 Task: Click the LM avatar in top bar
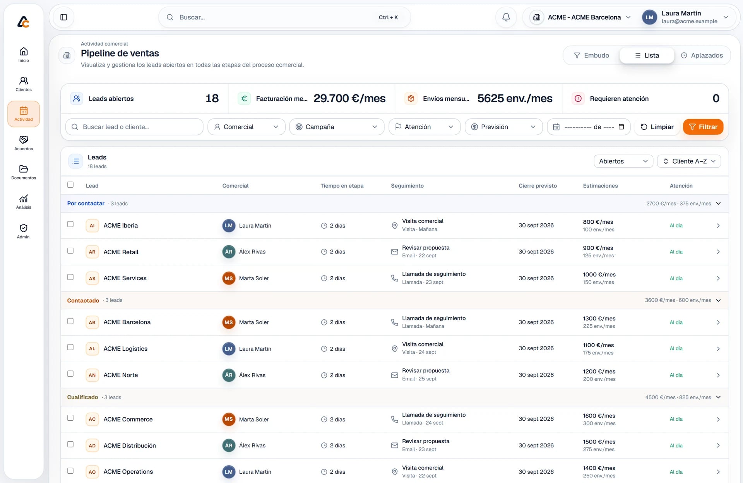[649, 17]
